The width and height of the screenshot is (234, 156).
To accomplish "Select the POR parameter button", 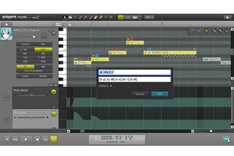I will (43, 62).
